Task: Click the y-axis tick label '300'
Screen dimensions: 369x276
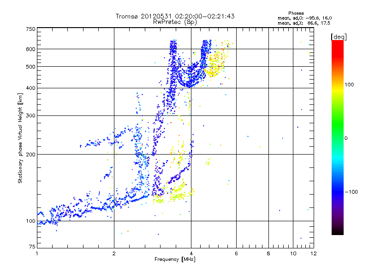Action: pyautogui.click(x=30, y=116)
